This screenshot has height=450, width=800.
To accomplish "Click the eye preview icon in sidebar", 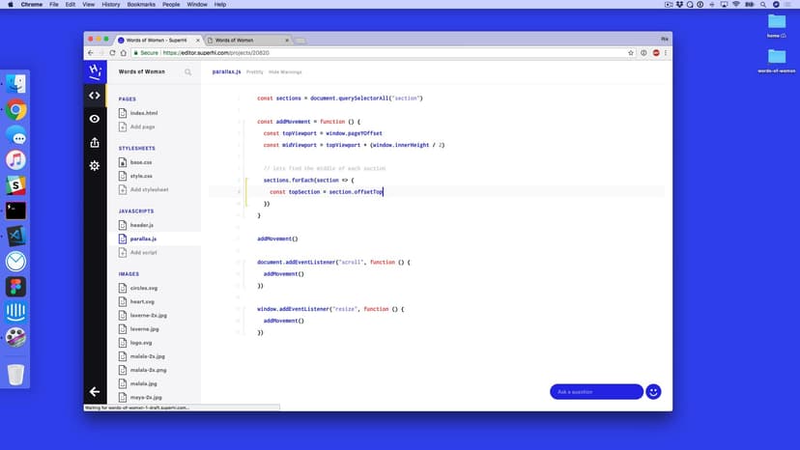I will 95,119.
